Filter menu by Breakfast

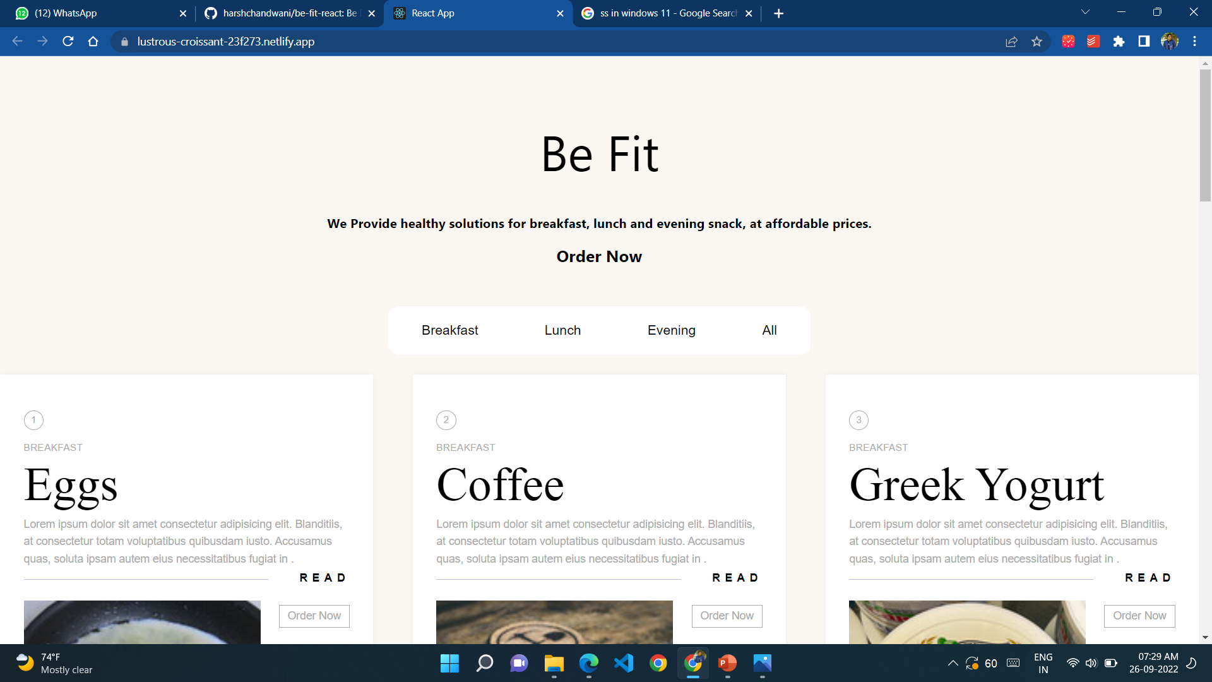[449, 330]
